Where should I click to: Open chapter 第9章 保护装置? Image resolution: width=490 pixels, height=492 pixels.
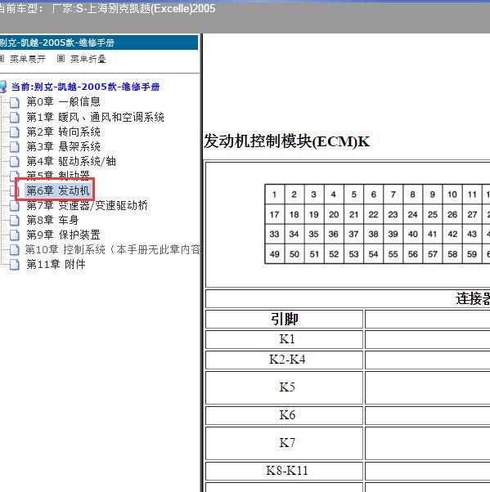pyautogui.click(x=64, y=235)
